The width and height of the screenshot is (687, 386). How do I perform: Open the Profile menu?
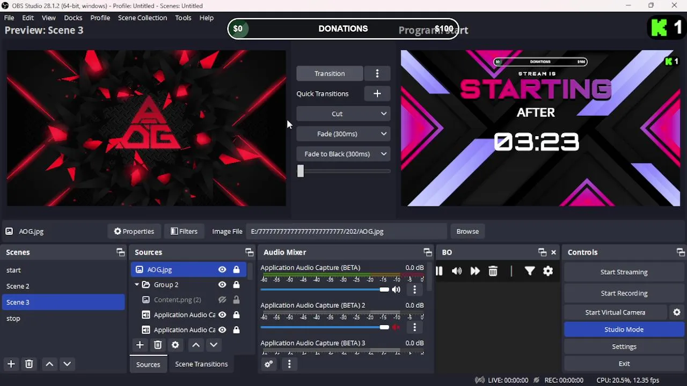click(x=100, y=18)
